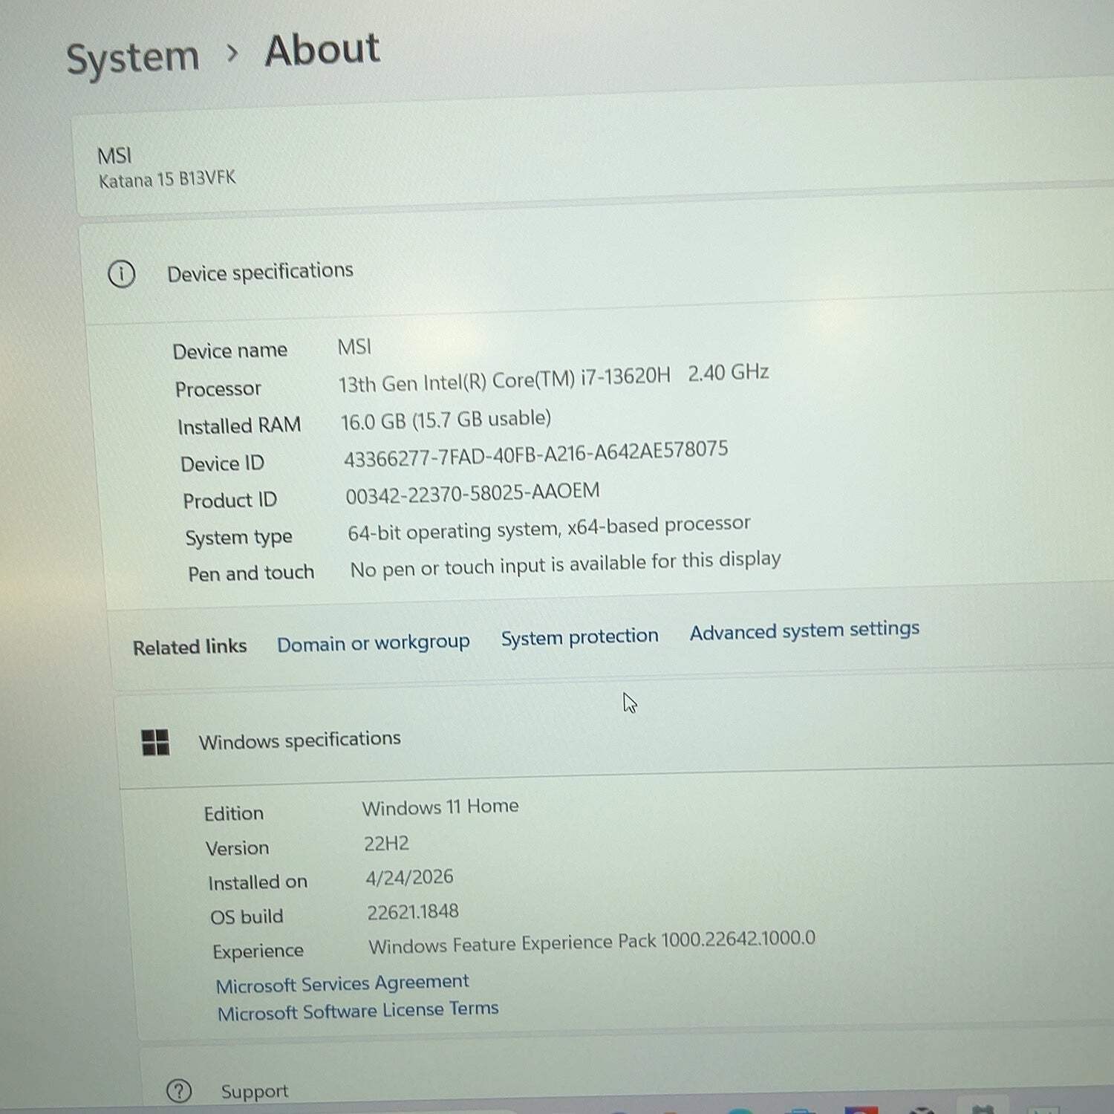Open System protection link
The height and width of the screenshot is (1114, 1114).
click(x=580, y=637)
